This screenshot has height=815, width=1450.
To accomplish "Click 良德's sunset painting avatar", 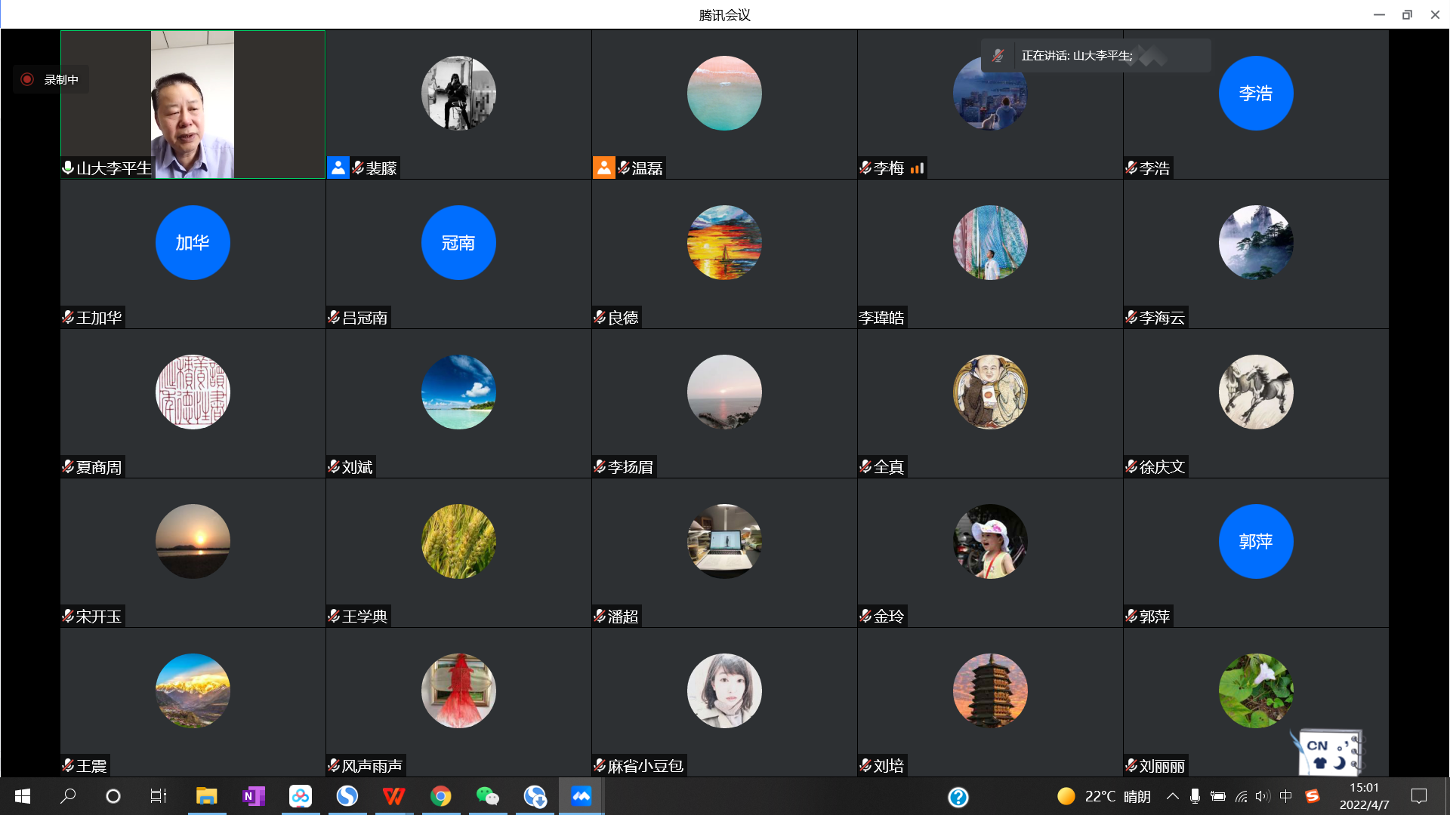I will [x=723, y=242].
